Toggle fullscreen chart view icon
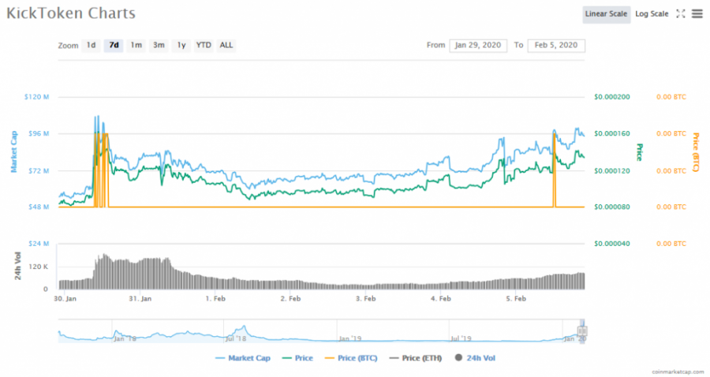Viewport: 710px width, 377px height. click(681, 14)
